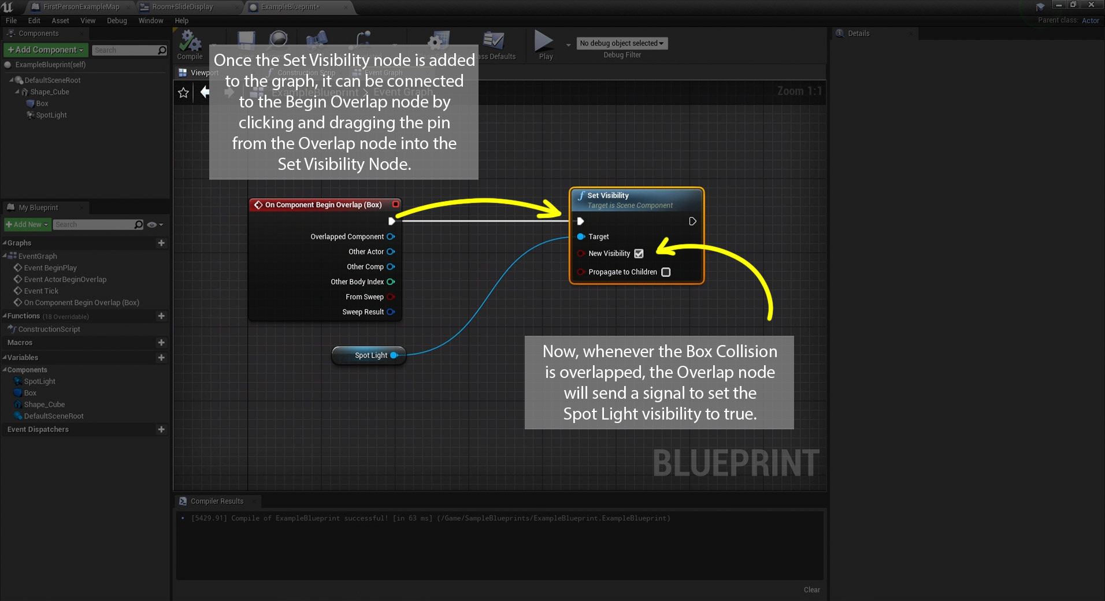
Task: Click the Sweep Result output pin
Action: (x=391, y=311)
